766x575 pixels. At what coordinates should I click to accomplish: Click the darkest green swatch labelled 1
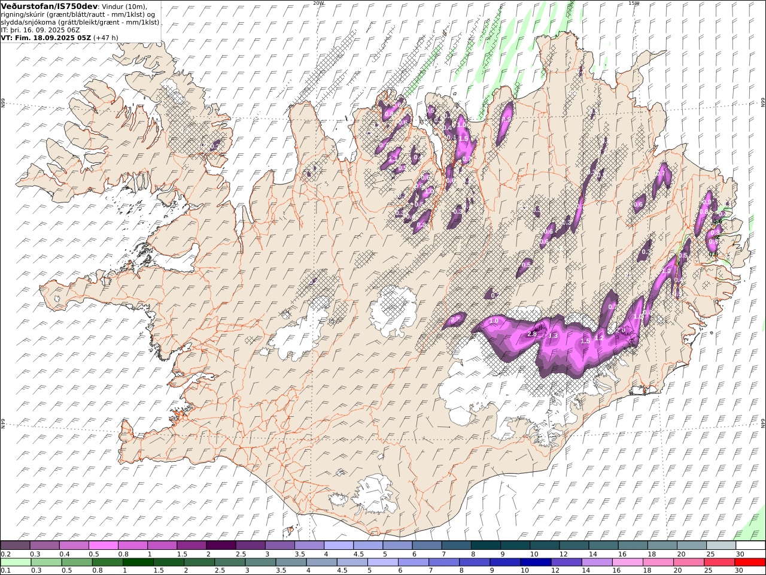tap(137, 562)
